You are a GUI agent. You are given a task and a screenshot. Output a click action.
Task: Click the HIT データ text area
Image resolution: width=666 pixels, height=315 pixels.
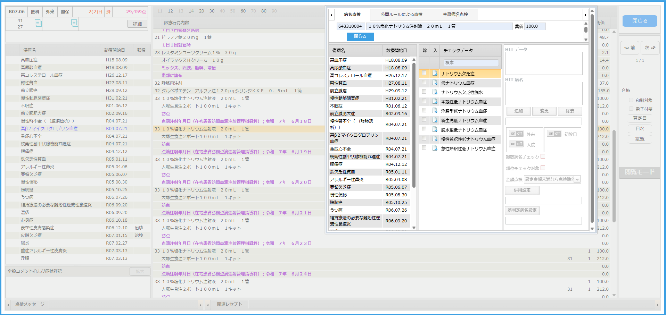pos(544,63)
